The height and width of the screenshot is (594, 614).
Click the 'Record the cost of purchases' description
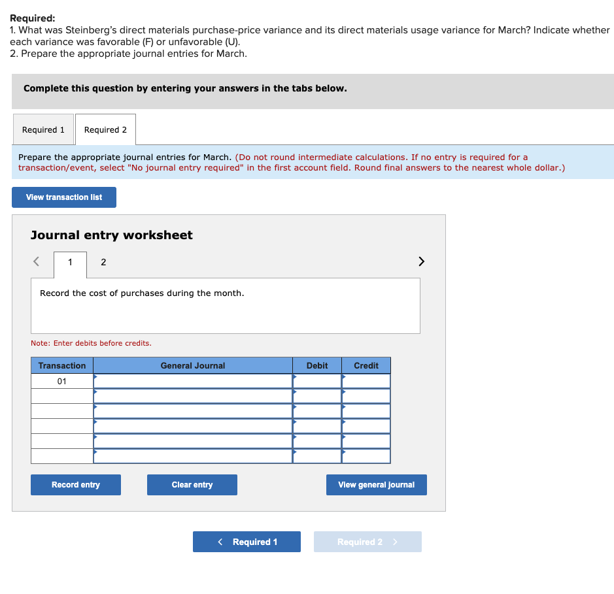[x=142, y=293]
